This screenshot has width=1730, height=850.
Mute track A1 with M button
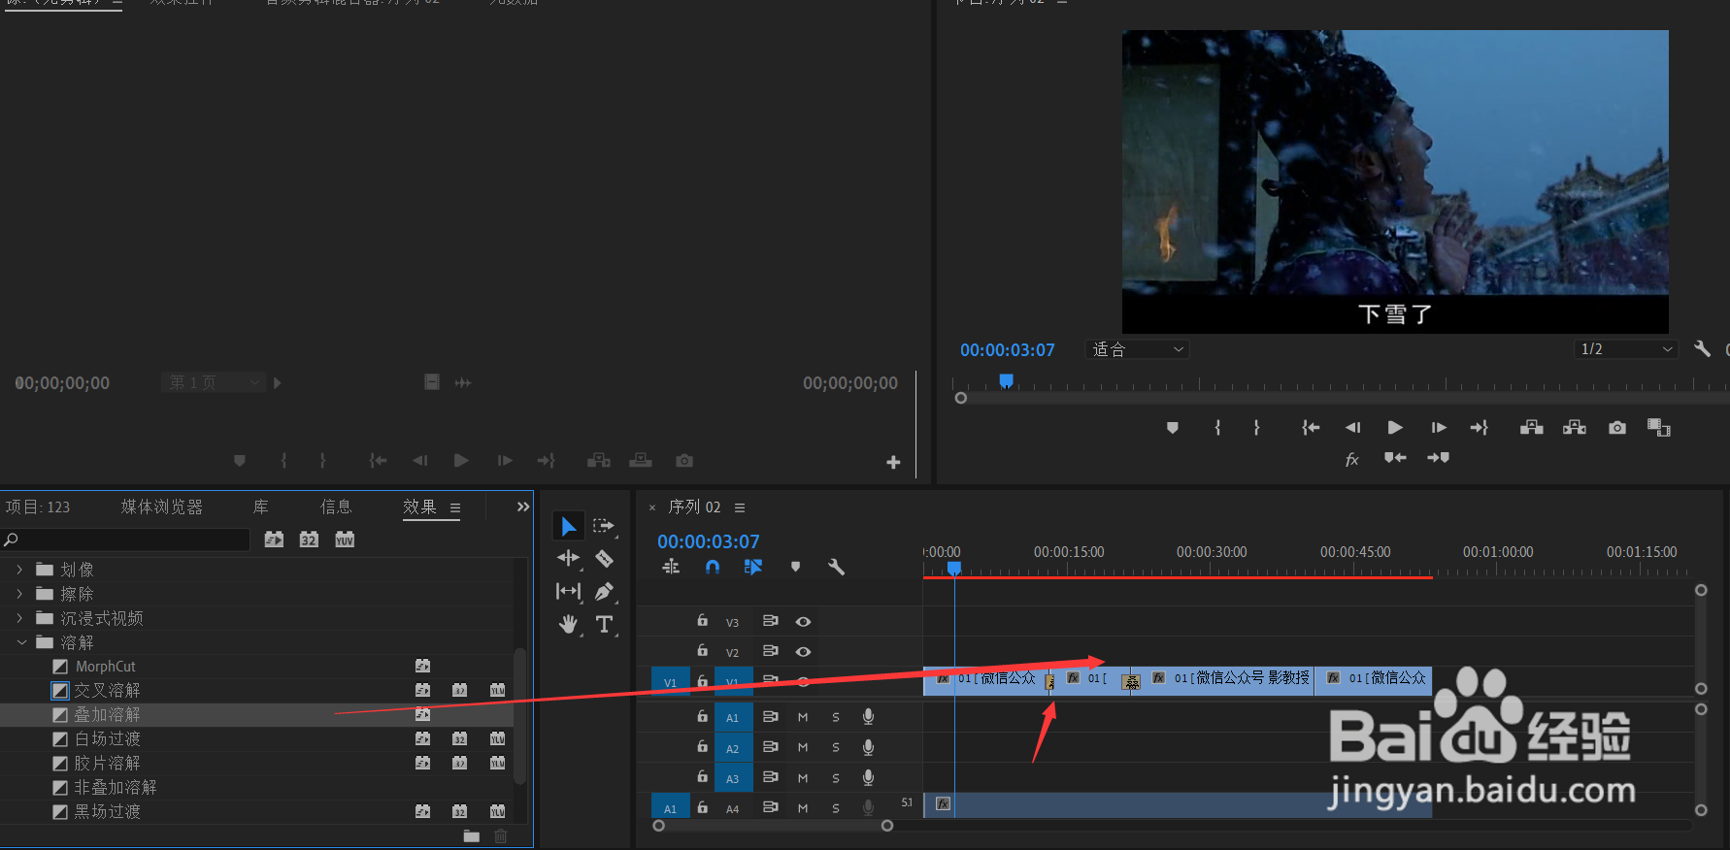(803, 717)
